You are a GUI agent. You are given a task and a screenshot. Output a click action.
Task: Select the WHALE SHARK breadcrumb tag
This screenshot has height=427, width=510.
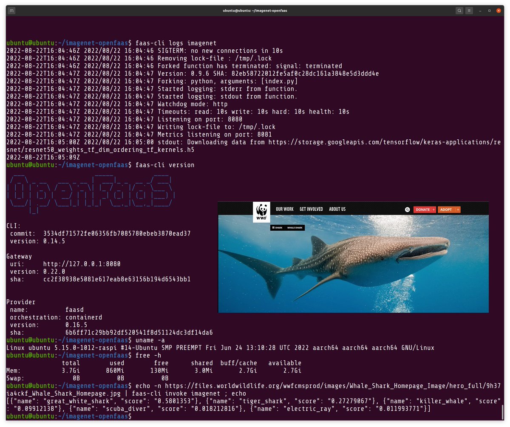pos(295,228)
